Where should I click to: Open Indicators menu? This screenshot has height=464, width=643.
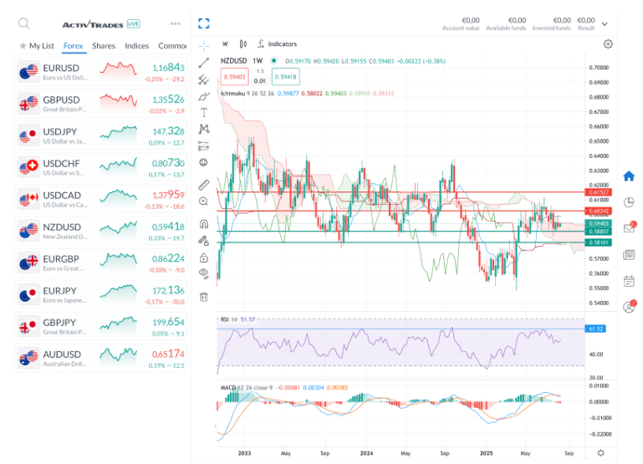coord(278,43)
